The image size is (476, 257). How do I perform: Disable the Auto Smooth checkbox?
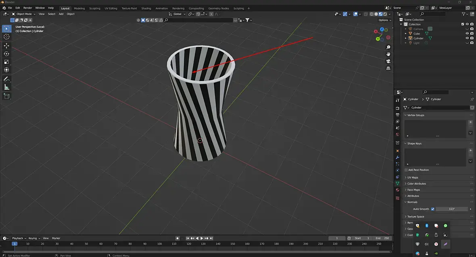[433, 209]
